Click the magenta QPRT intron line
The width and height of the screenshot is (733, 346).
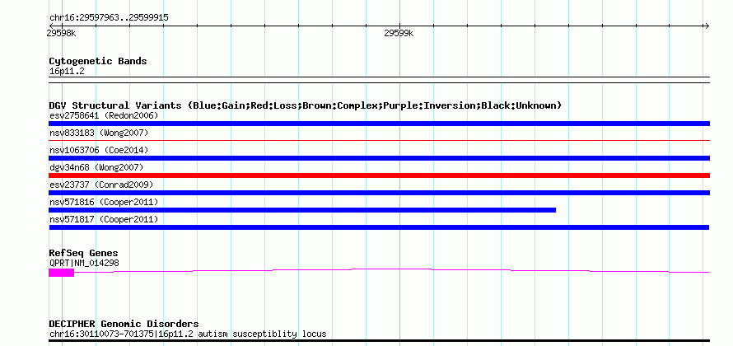pos(392,269)
